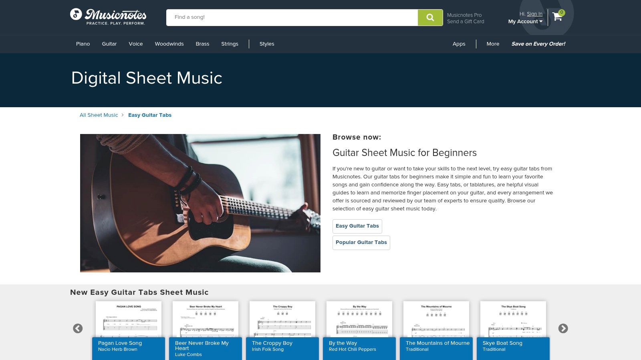This screenshot has width=641, height=360.
Task: Open the shopping cart
Action: pos(557,17)
